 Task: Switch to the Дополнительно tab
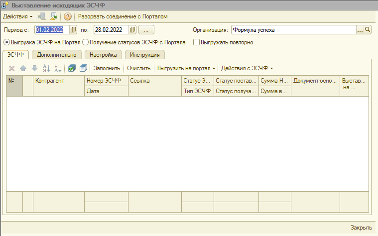(56, 54)
